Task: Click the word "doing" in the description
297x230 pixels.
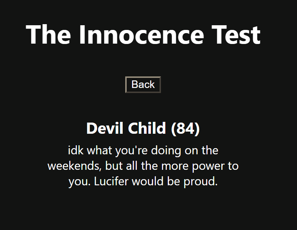Action: [x=166, y=150]
